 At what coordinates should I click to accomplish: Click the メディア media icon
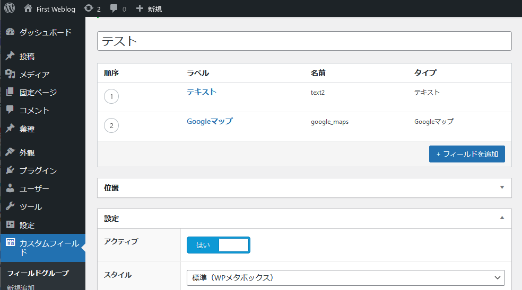(x=10, y=74)
